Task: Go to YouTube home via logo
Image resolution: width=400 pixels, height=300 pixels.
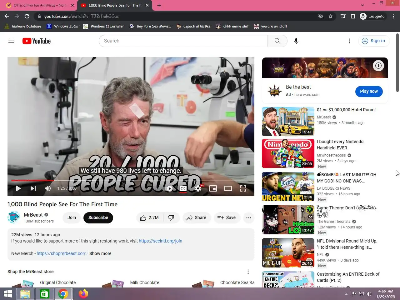Action: (x=37, y=41)
